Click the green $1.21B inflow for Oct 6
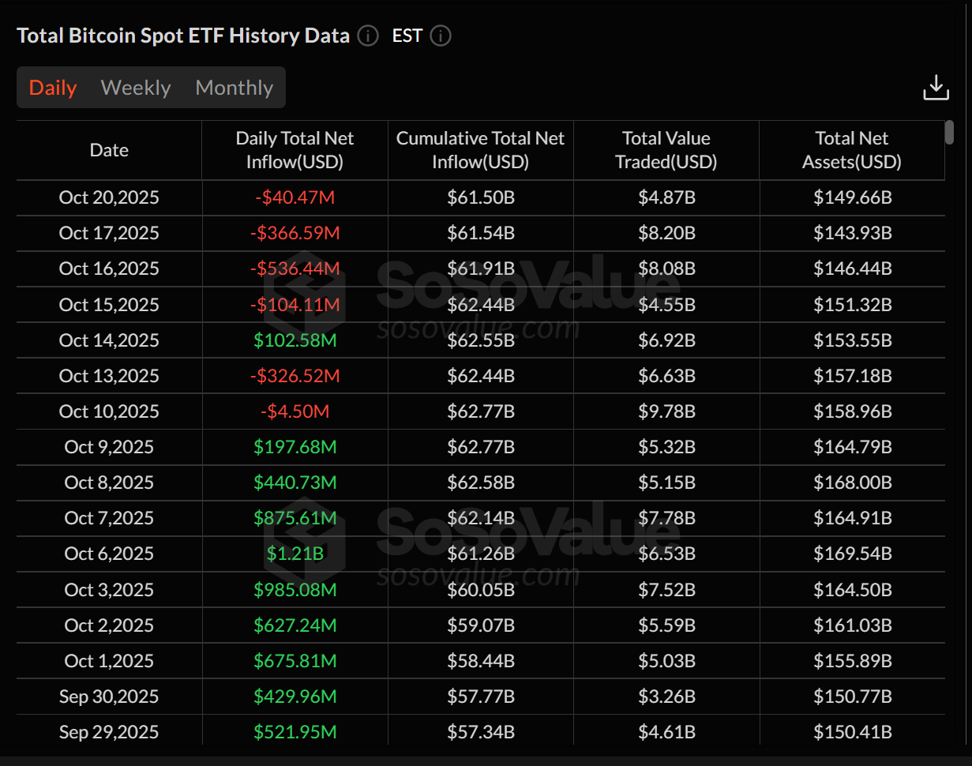This screenshot has width=972, height=766. click(x=295, y=554)
